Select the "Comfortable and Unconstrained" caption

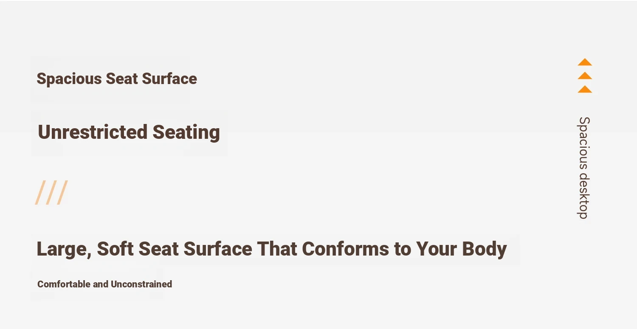point(104,284)
